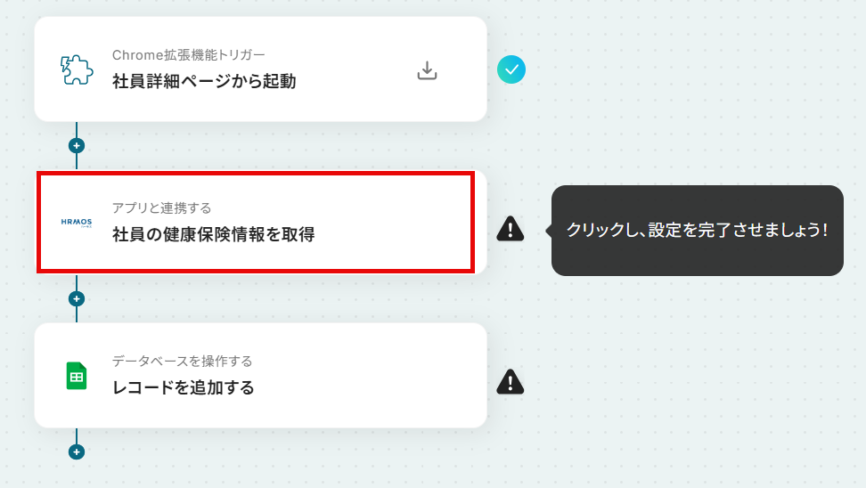866x488 pixels.
Task: Select the レコードを追加する title text
Action: [183, 387]
